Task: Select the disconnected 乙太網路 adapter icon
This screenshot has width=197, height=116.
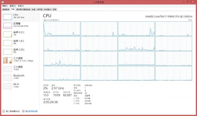Action: click(7, 69)
